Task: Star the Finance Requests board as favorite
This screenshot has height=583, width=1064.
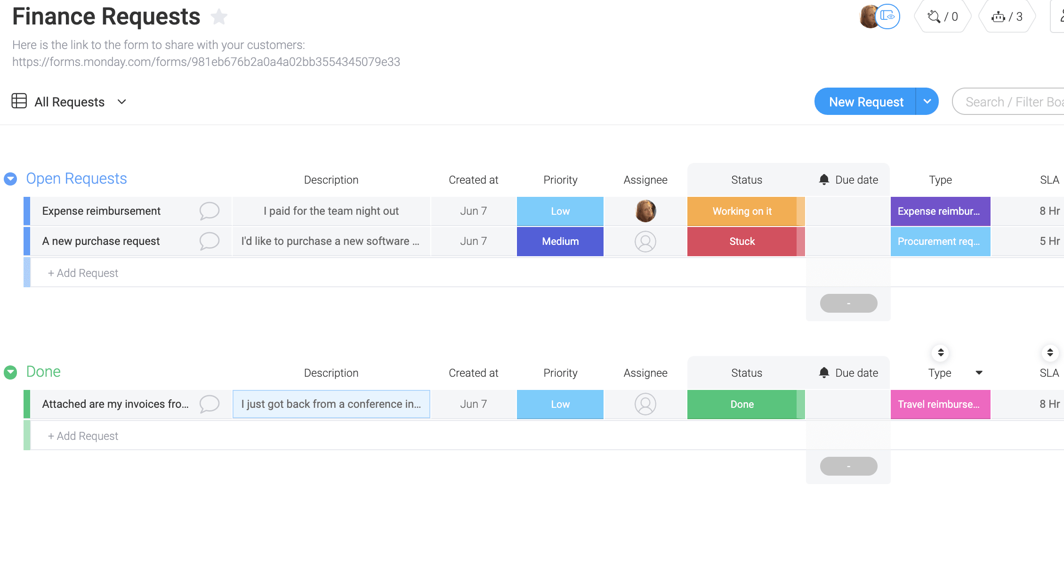Action: pos(219,17)
